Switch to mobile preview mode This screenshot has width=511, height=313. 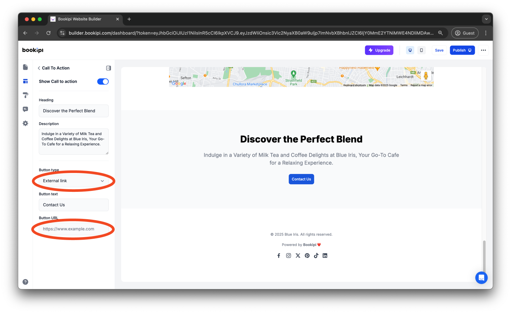pyautogui.click(x=421, y=50)
